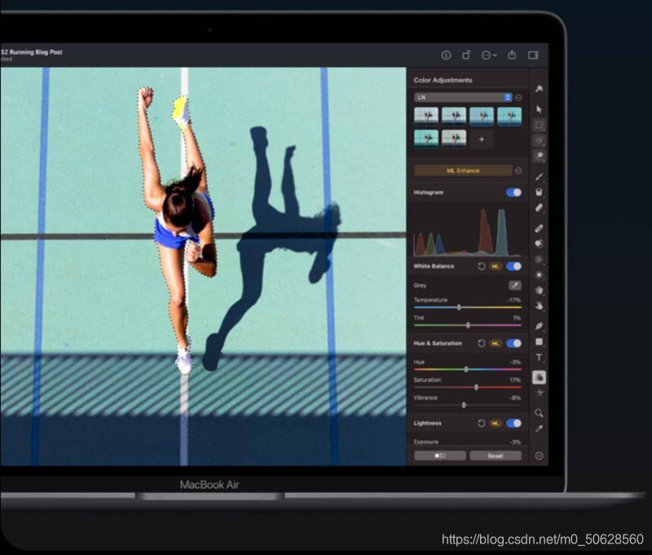This screenshot has width=652, height=555.
Task: Apply the last preset thumbnail in top row
Action: tap(509, 116)
